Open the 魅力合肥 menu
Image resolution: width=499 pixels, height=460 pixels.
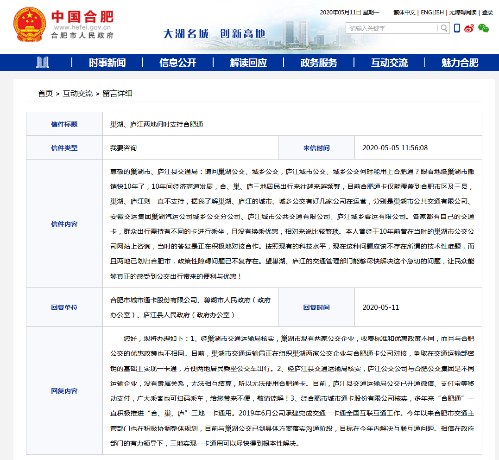click(460, 63)
